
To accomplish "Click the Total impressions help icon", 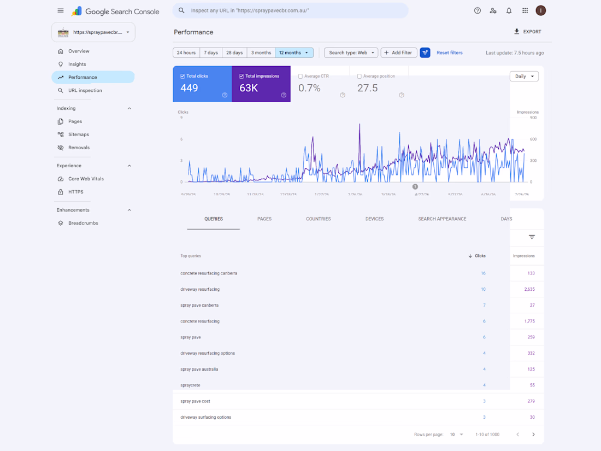I will pos(284,95).
